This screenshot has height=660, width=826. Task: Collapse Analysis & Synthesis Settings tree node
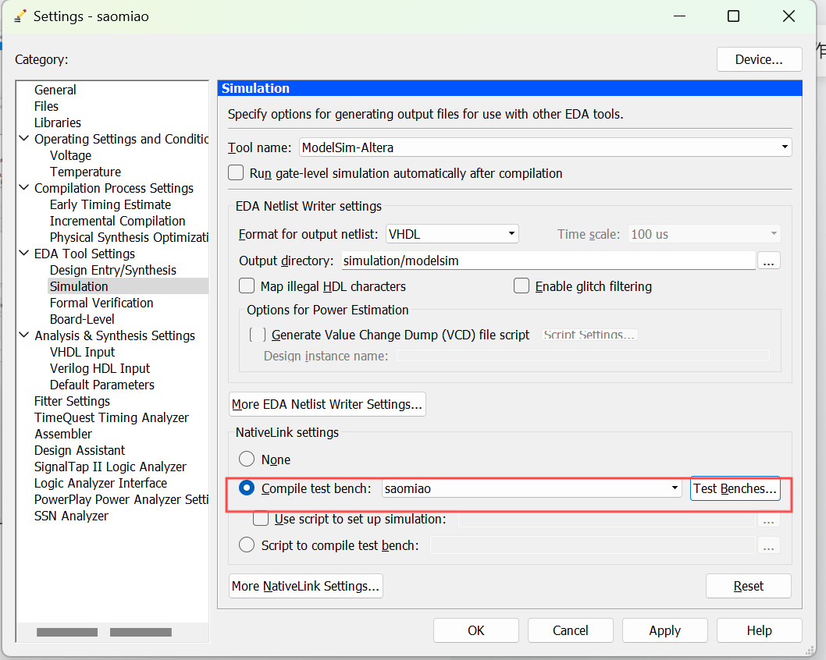(24, 335)
